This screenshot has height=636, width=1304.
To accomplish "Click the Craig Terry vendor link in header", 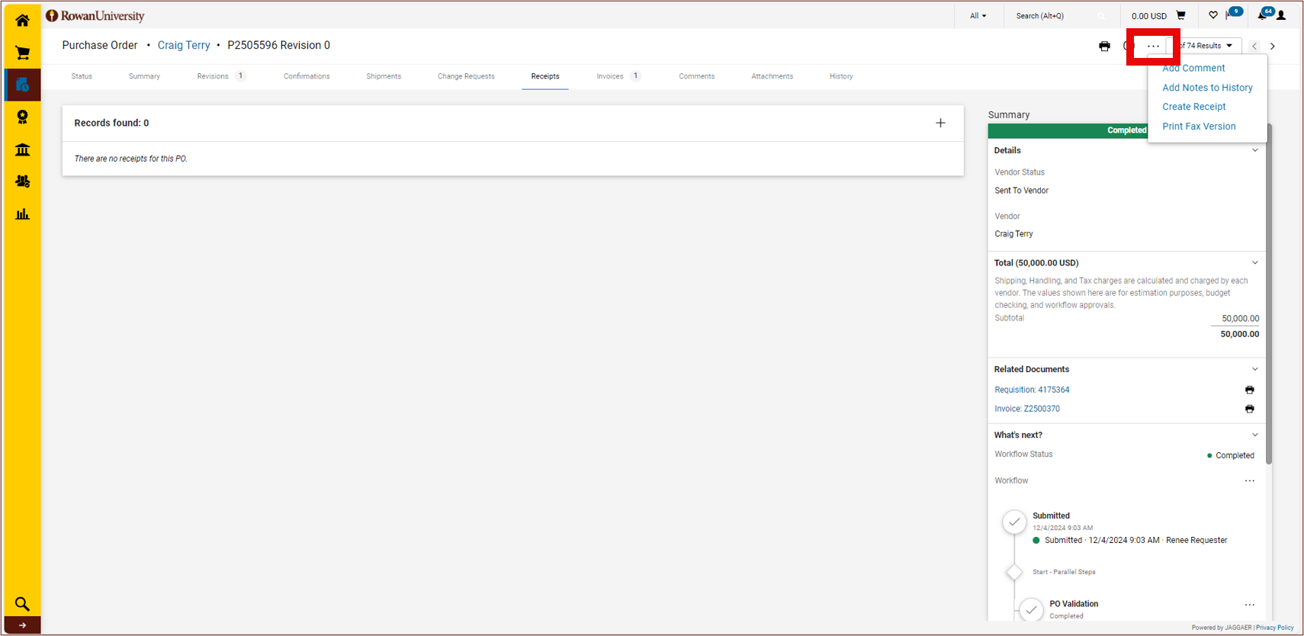I will tap(184, 46).
